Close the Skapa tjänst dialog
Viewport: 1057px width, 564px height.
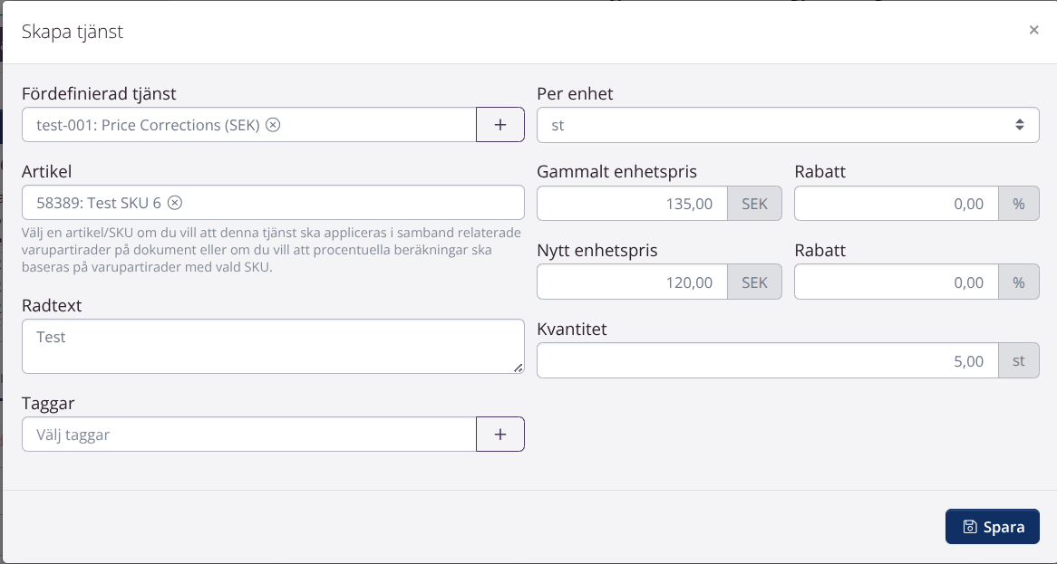[1033, 30]
